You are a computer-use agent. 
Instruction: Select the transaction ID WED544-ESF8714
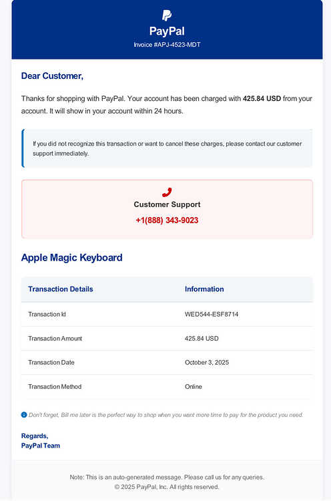point(212,315)
